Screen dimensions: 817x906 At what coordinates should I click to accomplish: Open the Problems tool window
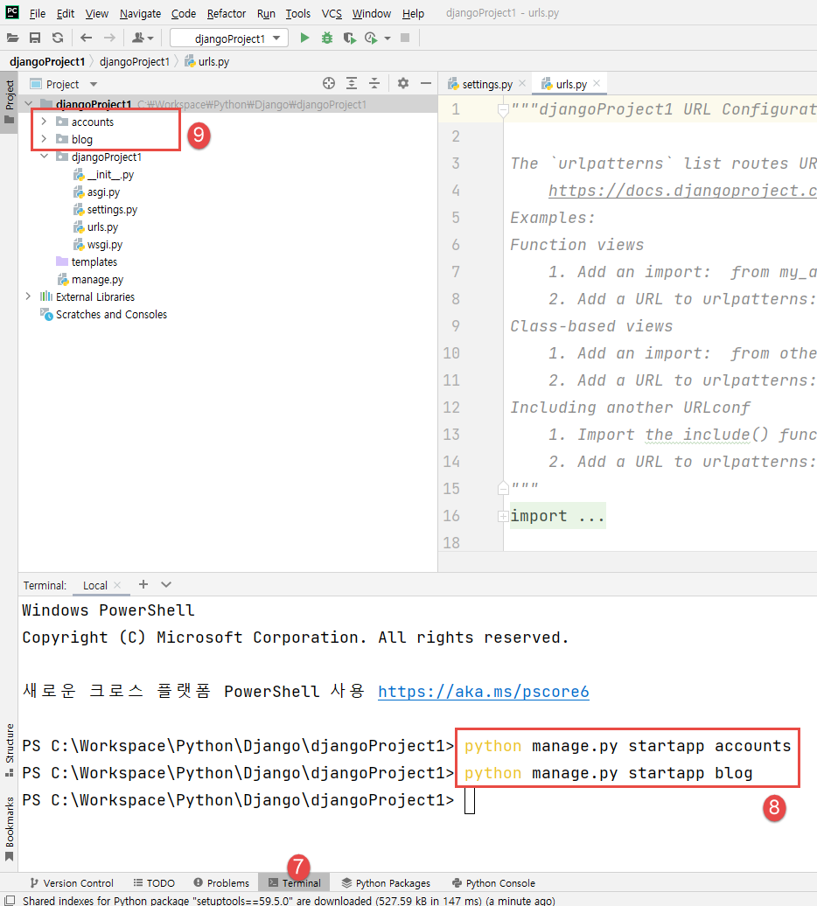(222, 883)
